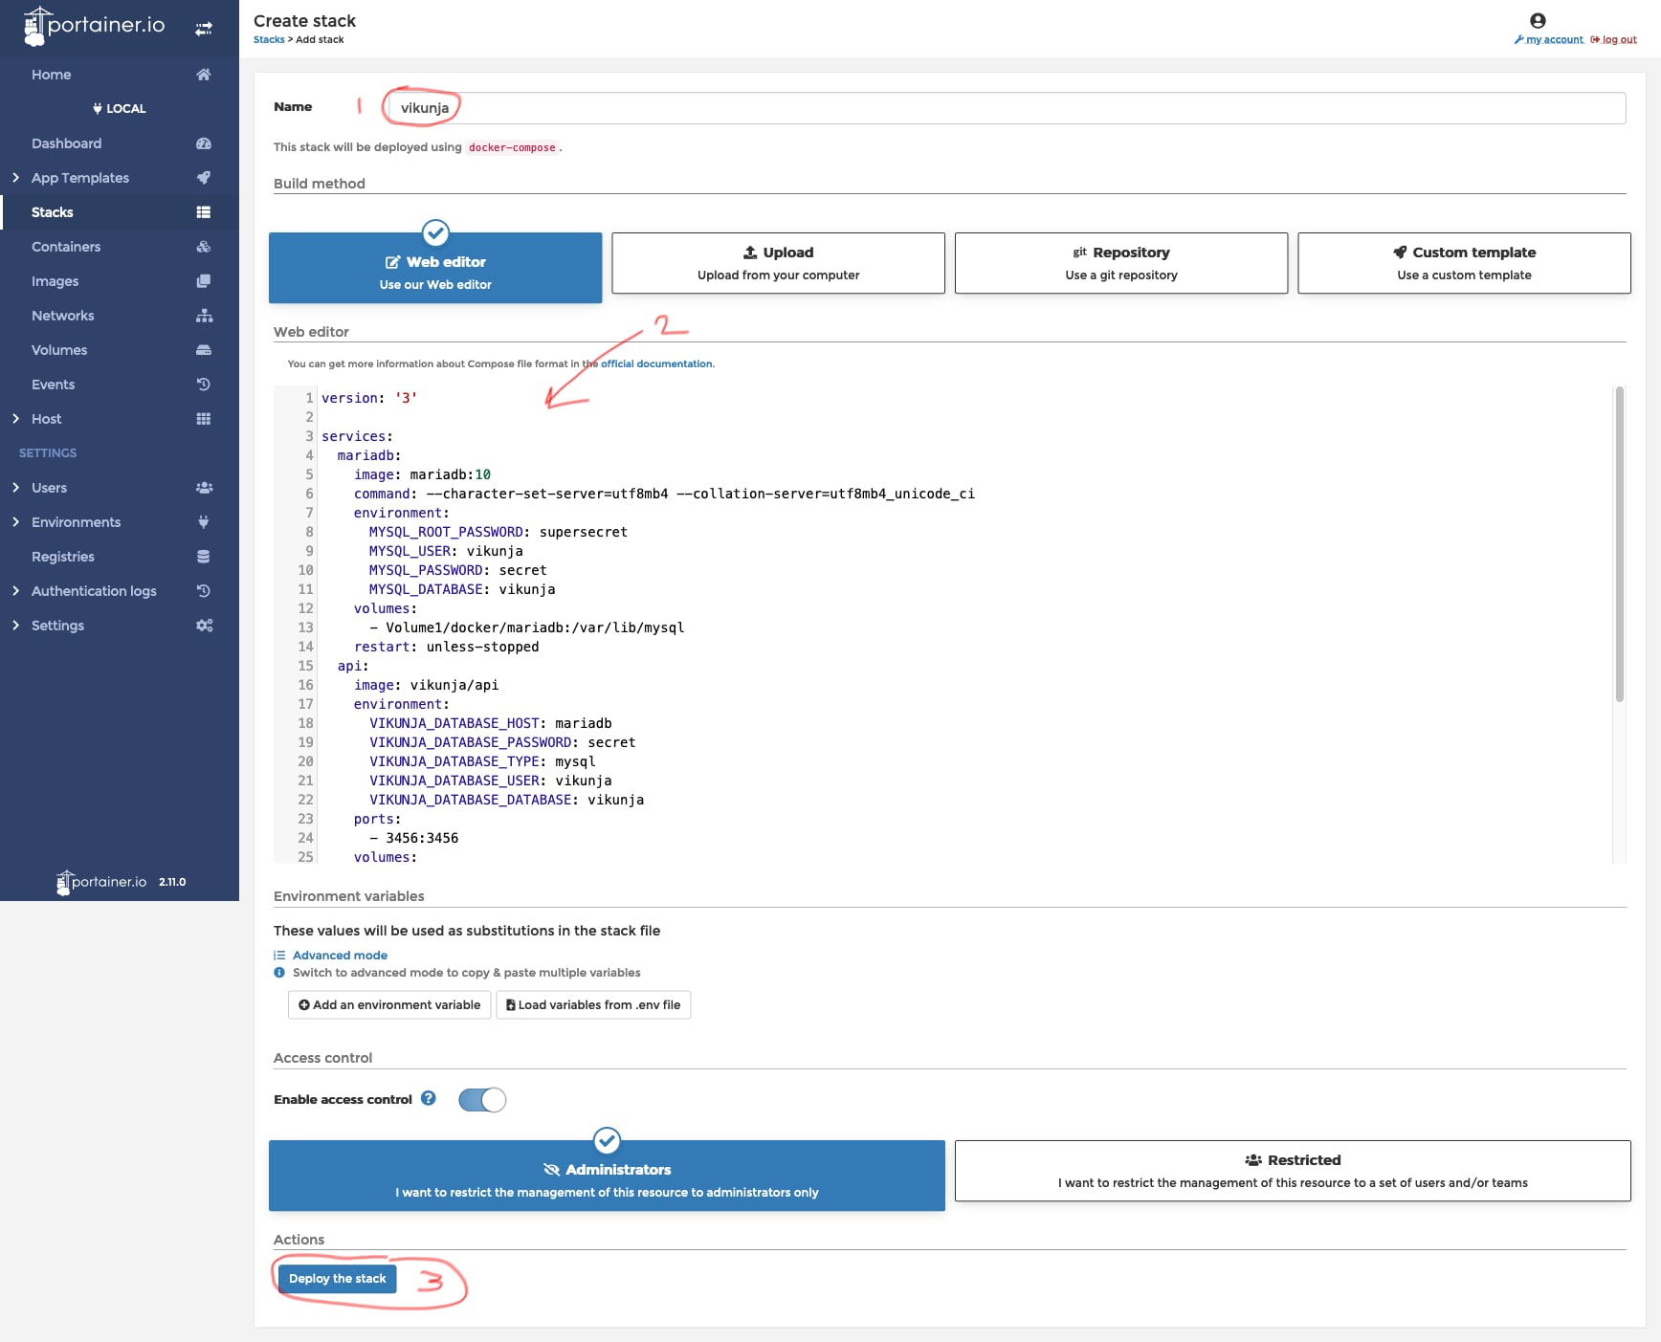1661x1342 pixels.
Task: Click the web editor vertical scrollbar
Action: click(1619, 545)
